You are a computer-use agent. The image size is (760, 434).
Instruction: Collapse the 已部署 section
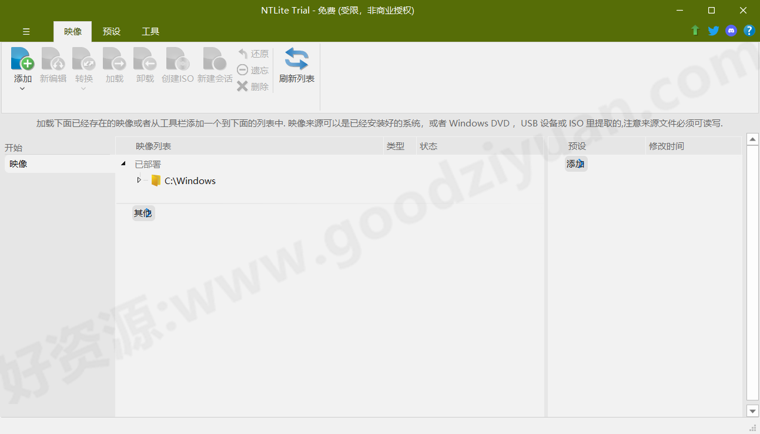tap(122, 163)
